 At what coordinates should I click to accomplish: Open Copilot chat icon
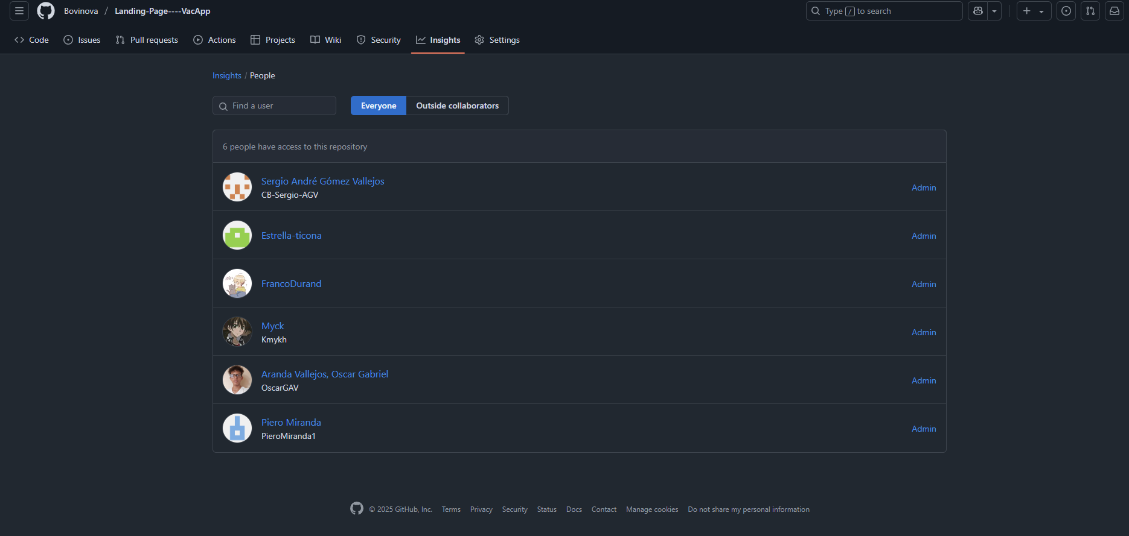coord(978,11)
